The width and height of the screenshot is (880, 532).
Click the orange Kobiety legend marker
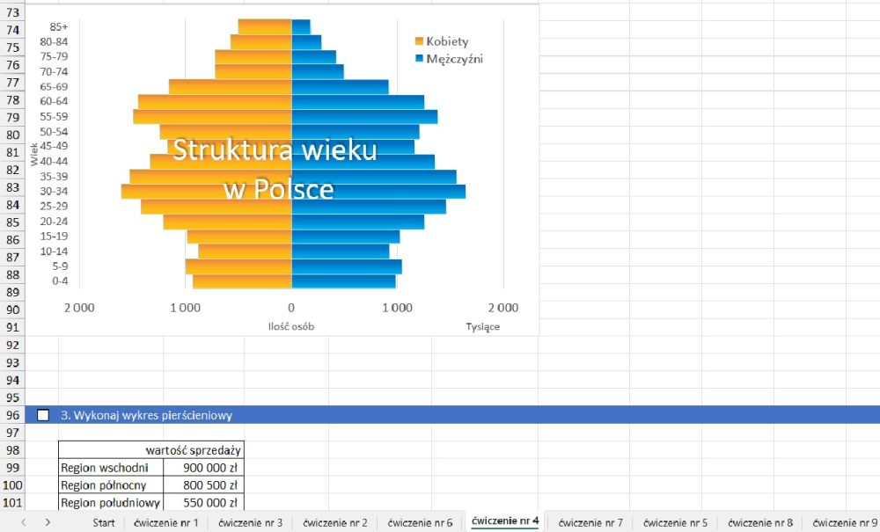(419, 41)
